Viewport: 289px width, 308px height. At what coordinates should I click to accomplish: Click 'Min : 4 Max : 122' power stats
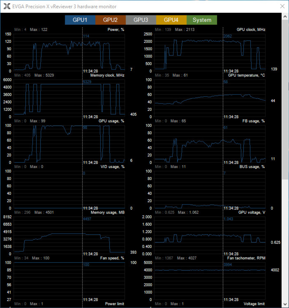31,30
